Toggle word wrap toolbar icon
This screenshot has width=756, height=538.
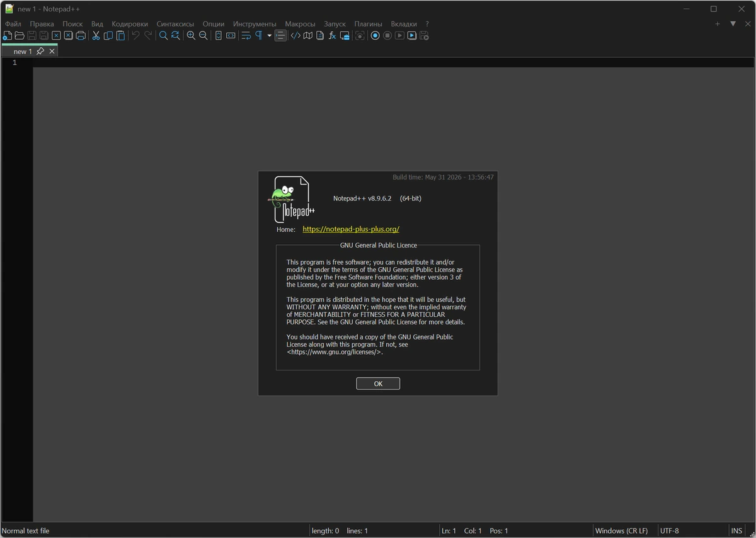click(246, 36)
